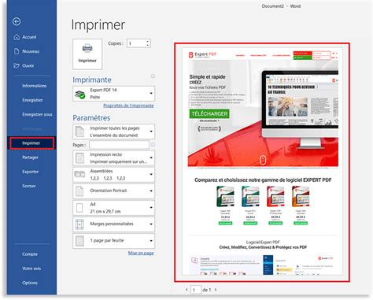
Task: Click Fermer in the sidebar
Action: 29,186
